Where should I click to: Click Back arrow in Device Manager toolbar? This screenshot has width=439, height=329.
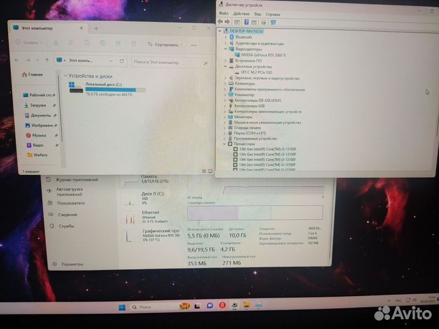point(220,22)
